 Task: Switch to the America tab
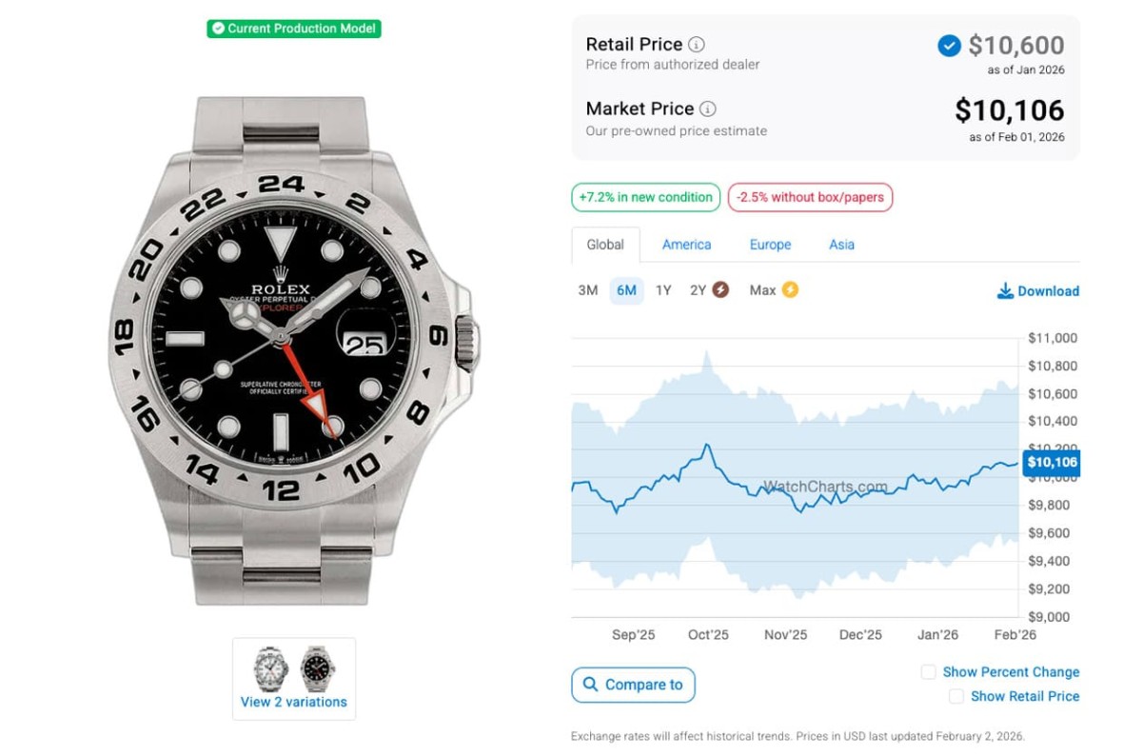(686, 245)
